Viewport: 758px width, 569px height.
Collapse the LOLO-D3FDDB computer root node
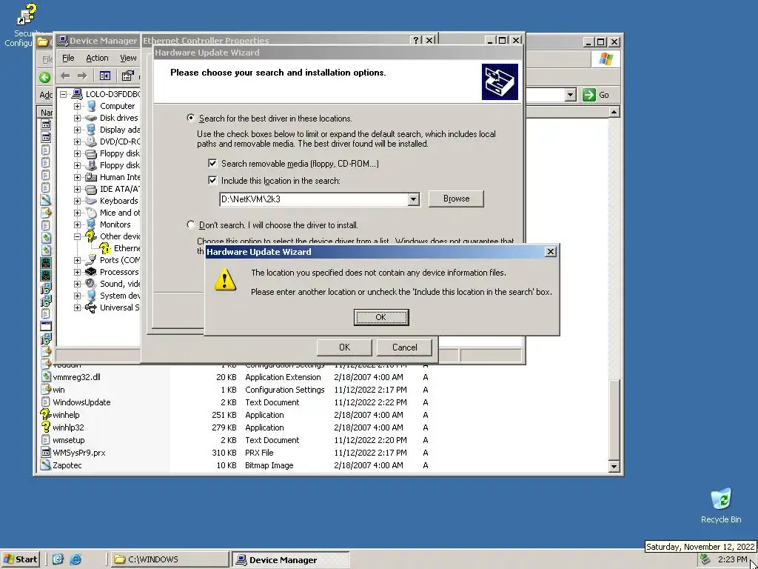click(x=64, y=94)
